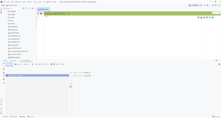Open the Refactor menu
The width and height of the screenshot is (221, 118).
pos(30,2)
